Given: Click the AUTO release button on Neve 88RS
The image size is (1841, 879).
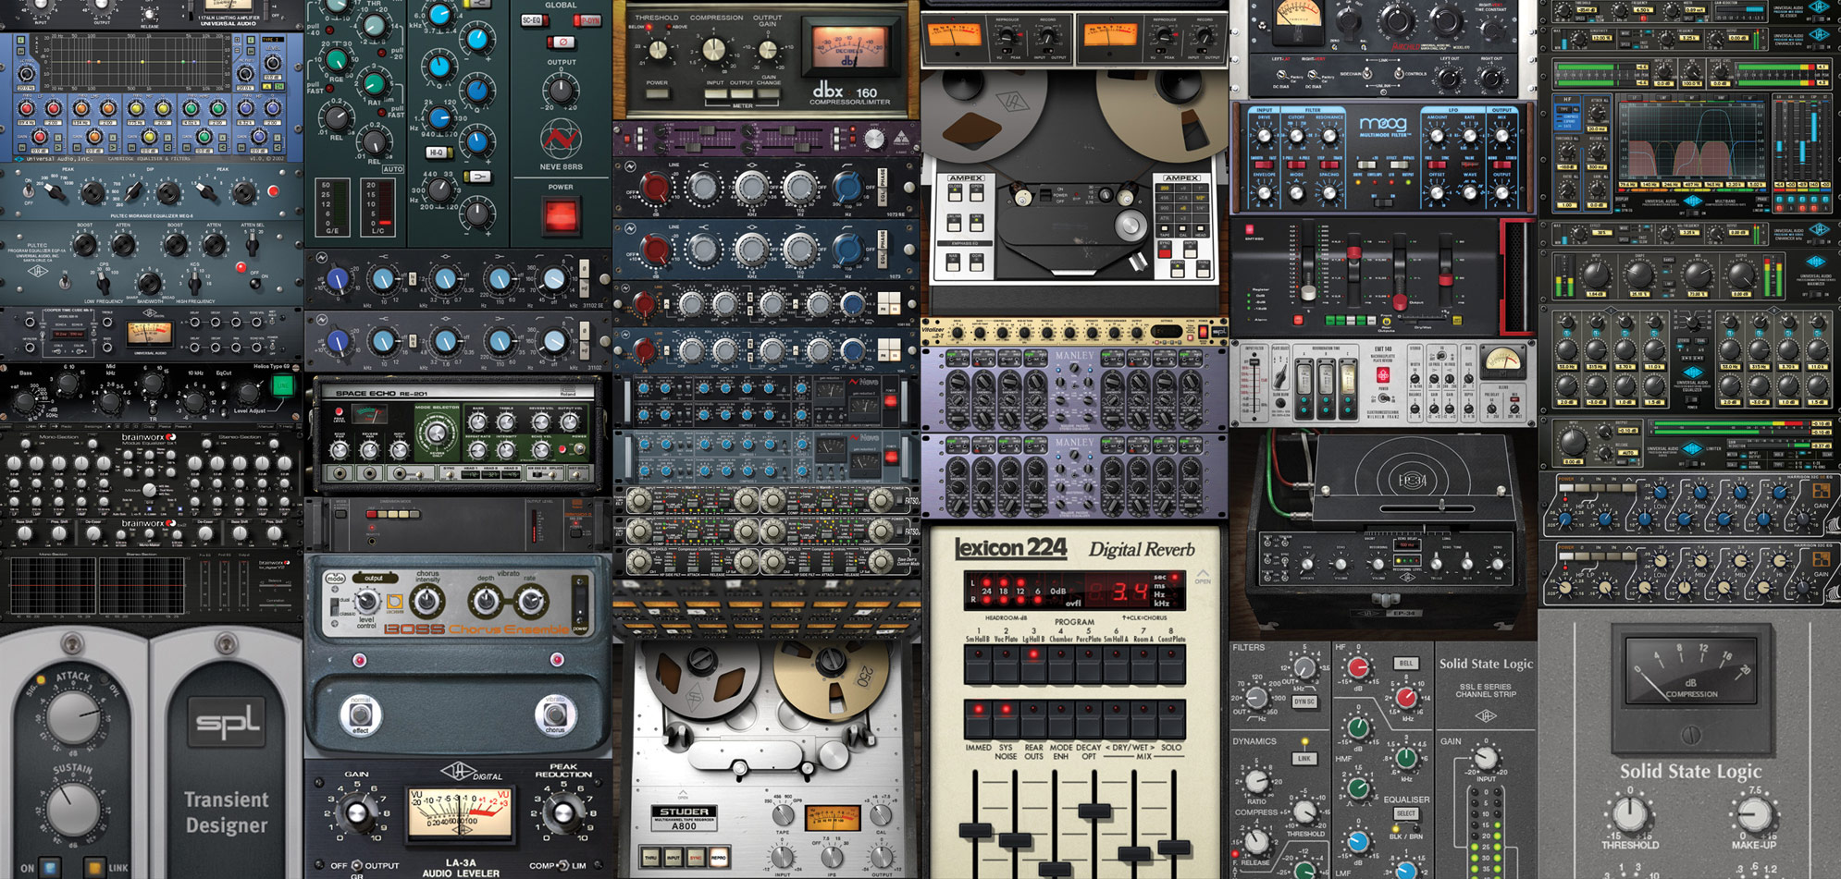Looking at the screenshot, I should click(x=393, y=169).
